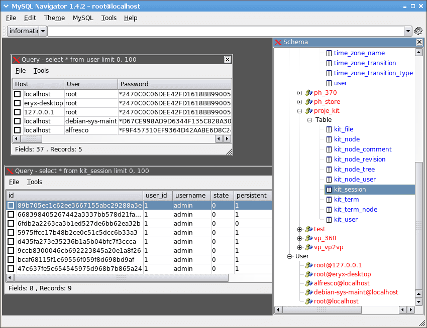
Task: Click red X icon of user query title
Action: 17,60
